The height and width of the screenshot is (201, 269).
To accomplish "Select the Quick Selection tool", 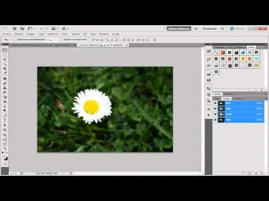I will pos(5,64).
